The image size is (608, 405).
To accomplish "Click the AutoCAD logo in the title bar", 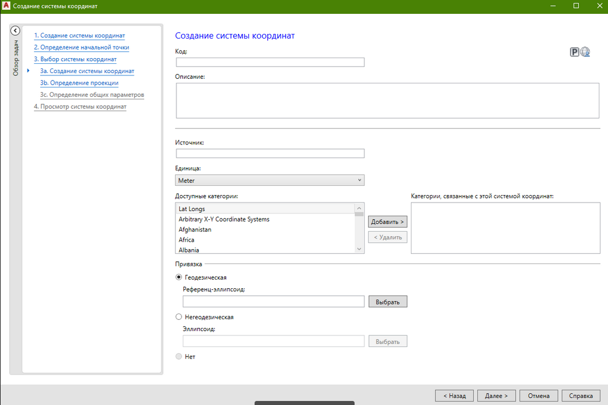I will (6, 6).
